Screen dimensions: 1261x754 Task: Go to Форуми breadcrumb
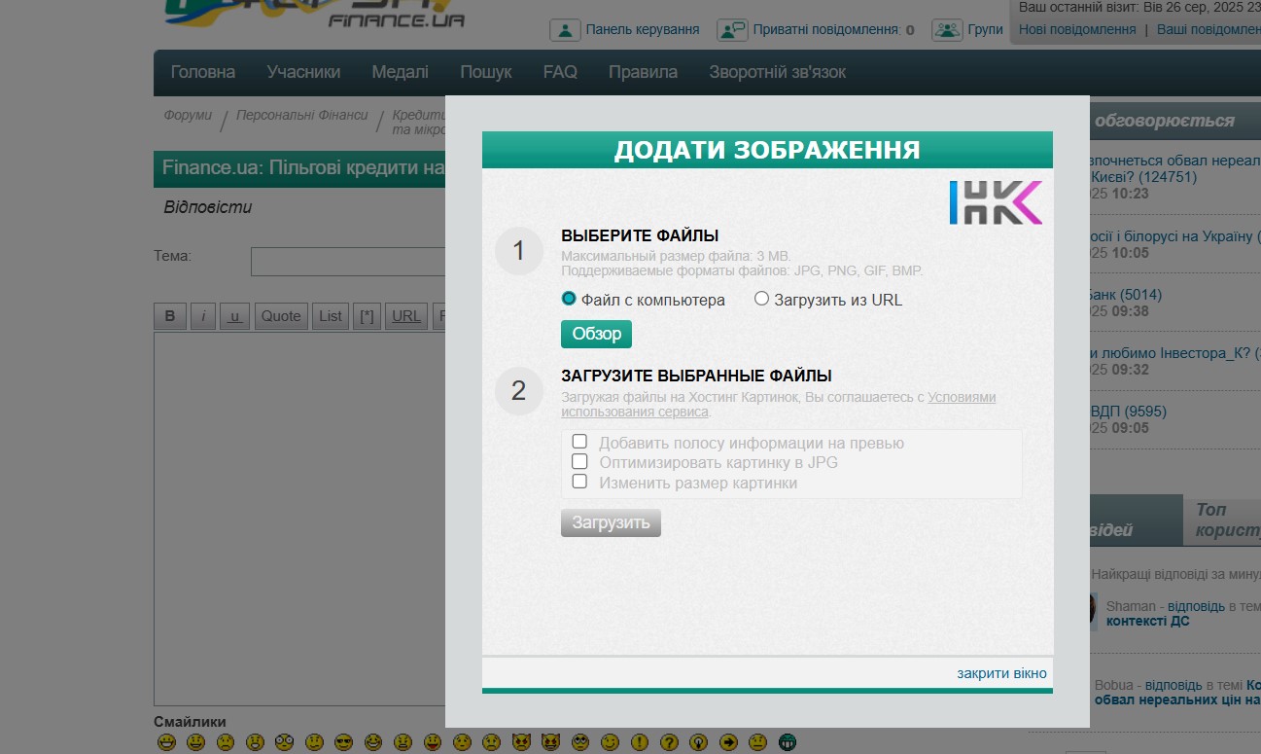(x=188, y=115)
